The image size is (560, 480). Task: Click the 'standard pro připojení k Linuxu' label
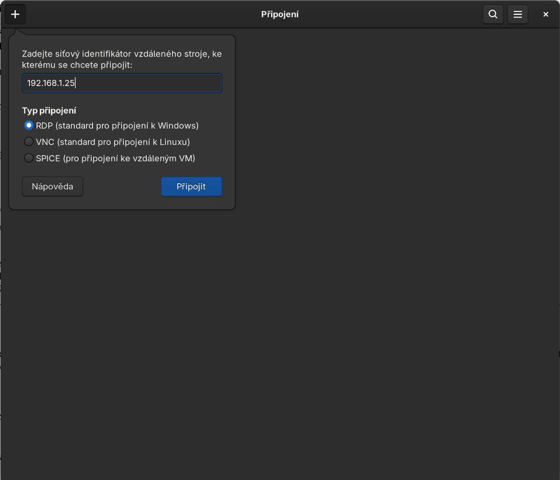(123, 142)
